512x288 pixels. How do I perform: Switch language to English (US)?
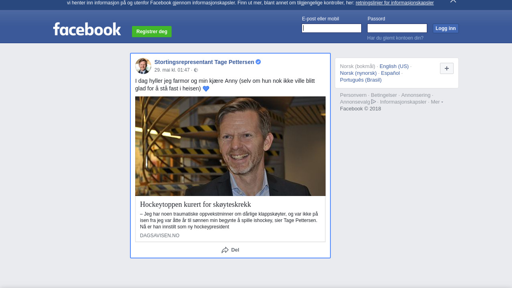394,66
